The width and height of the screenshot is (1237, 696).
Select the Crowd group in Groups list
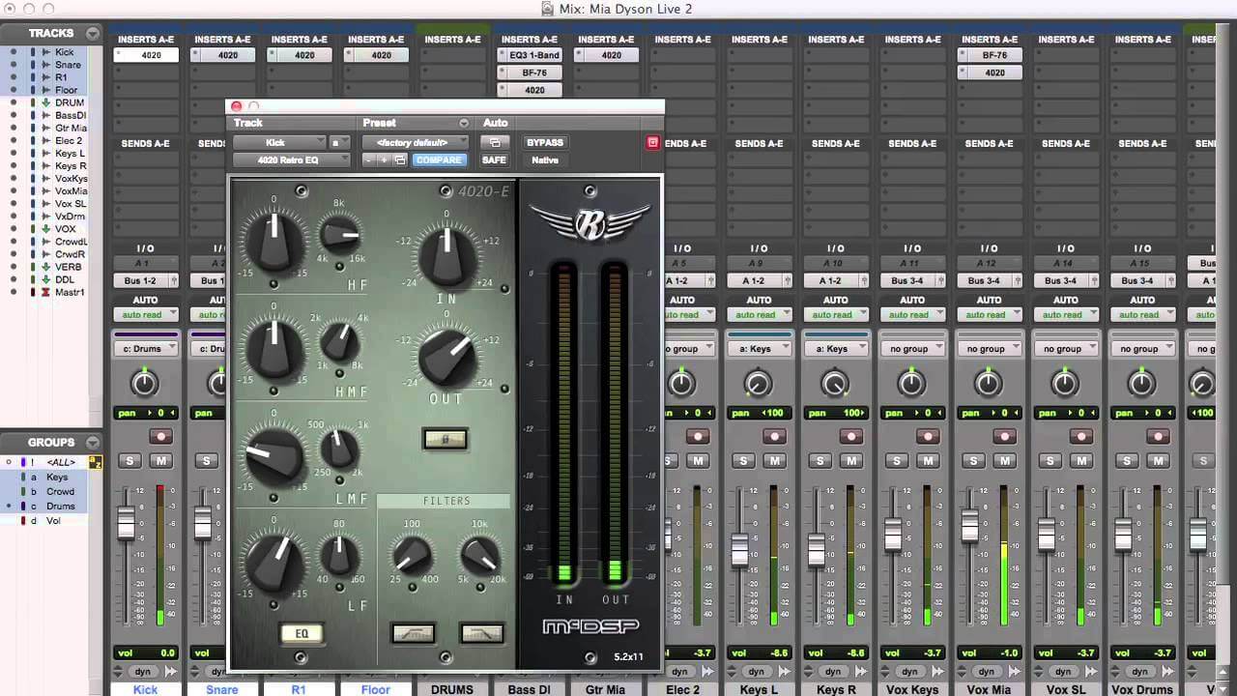coord(60,491)
